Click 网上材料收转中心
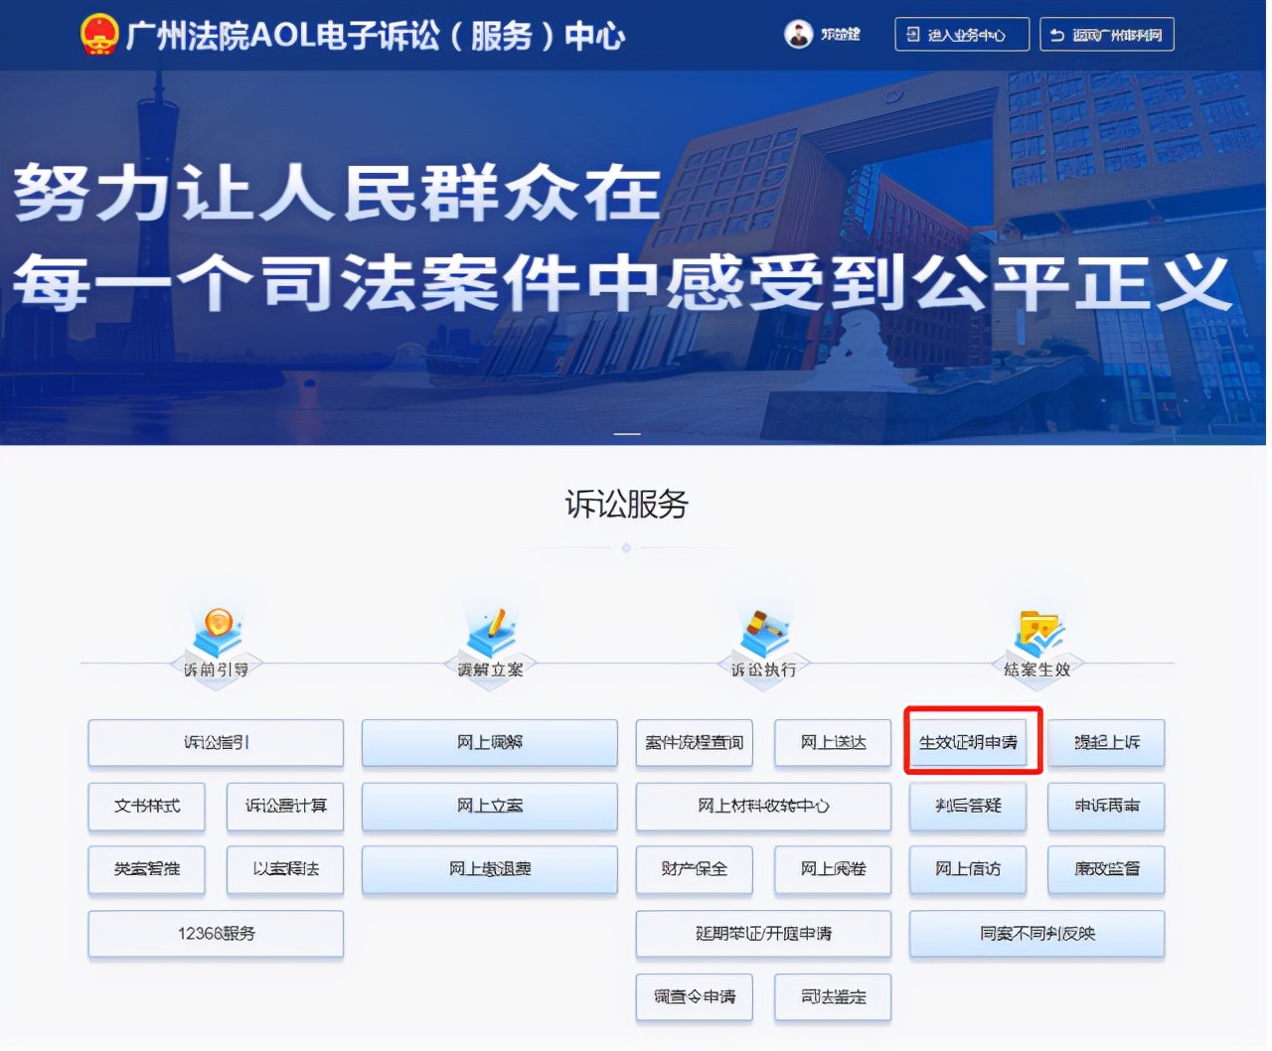The width and height of the screenshot is (1272, 1051). pos(763,807)
